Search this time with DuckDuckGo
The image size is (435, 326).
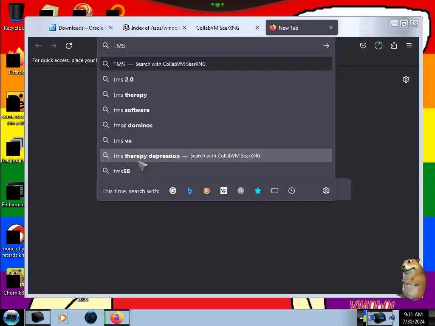point(207,191)
